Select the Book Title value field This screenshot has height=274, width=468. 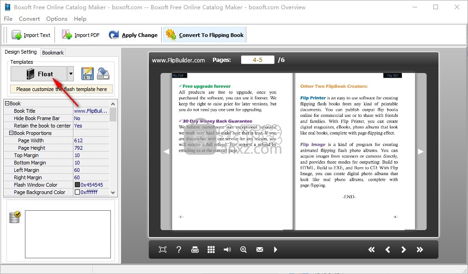(91, 111)
